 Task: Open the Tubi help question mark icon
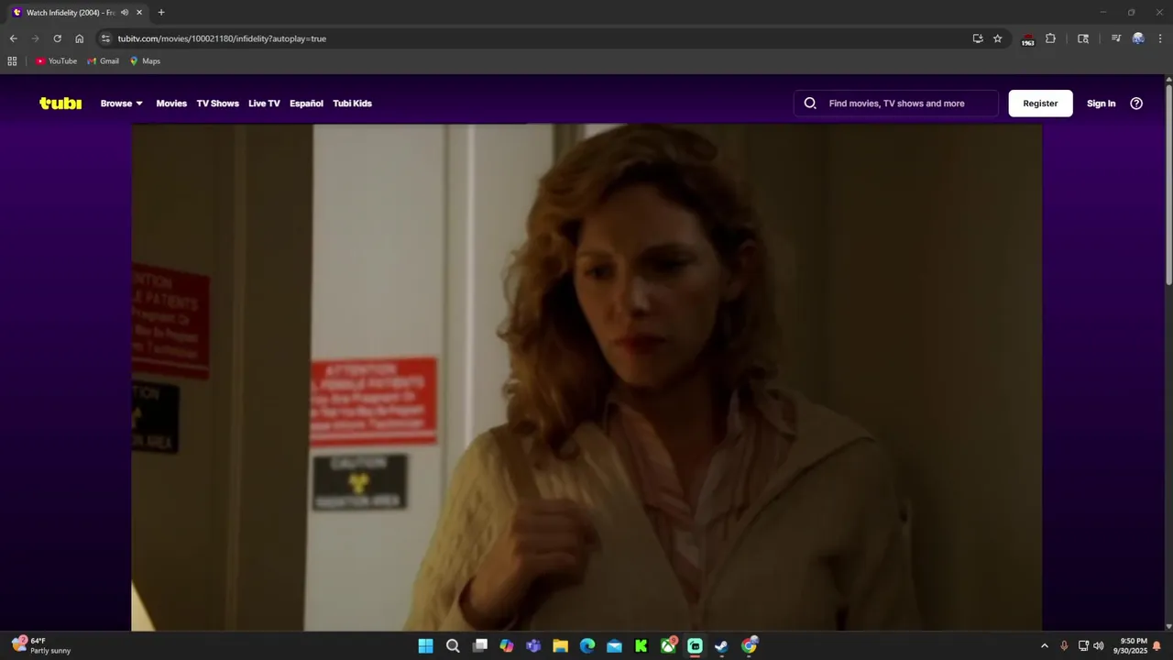pos(1136,104)
